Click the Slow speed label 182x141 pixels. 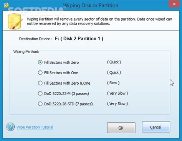(113, 83)
